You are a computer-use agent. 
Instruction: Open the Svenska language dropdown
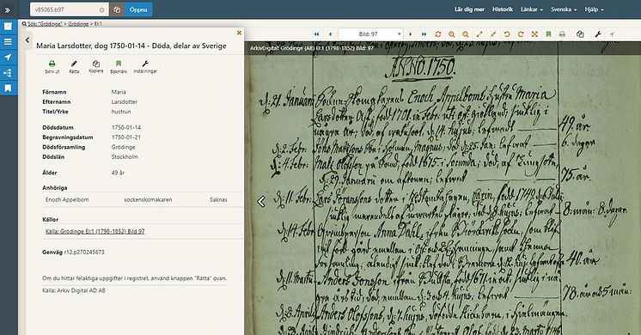(564, 9)
